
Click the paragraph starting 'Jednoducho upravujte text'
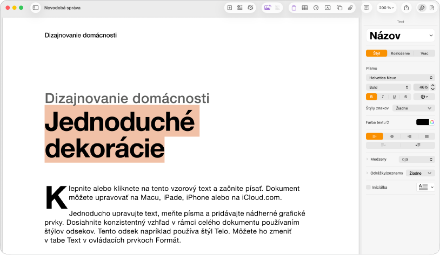175,227
